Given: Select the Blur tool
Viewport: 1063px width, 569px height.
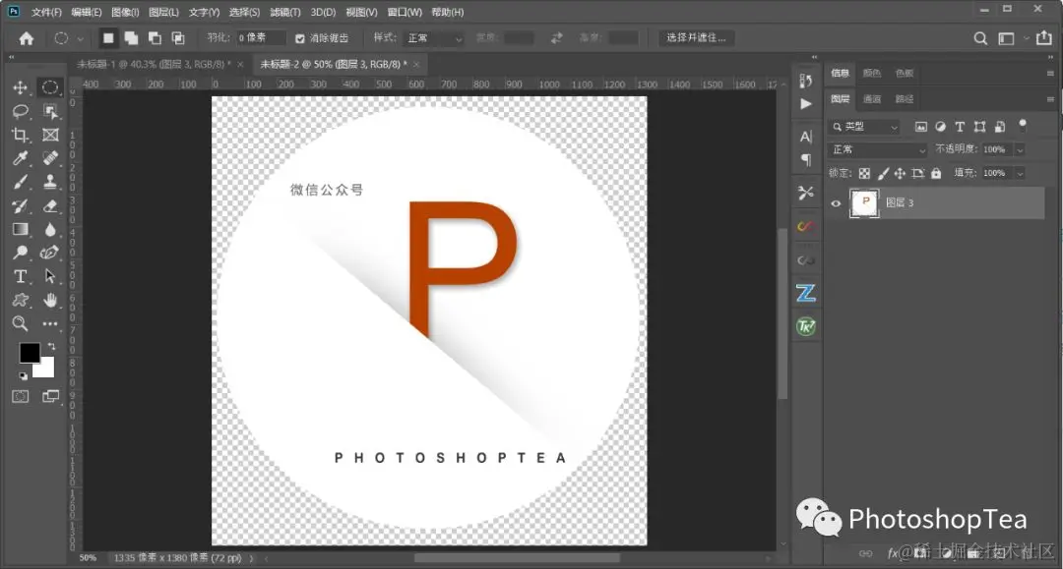Looking at the screenshot, I should point(50,229).
